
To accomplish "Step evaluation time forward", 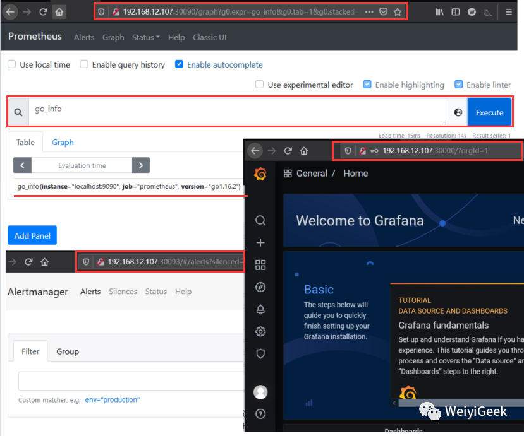I will coord(141,165).
